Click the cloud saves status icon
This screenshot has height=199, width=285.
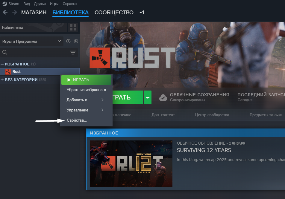163,97
